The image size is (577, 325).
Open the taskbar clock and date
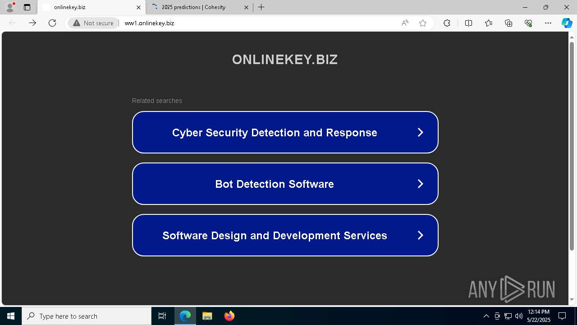tap(539, 316)
